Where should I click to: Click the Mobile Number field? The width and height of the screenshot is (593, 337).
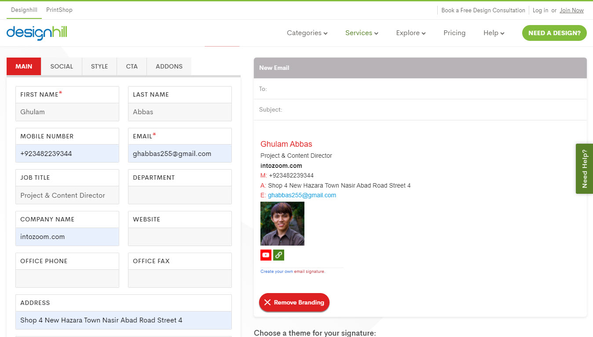pos(67,154)
